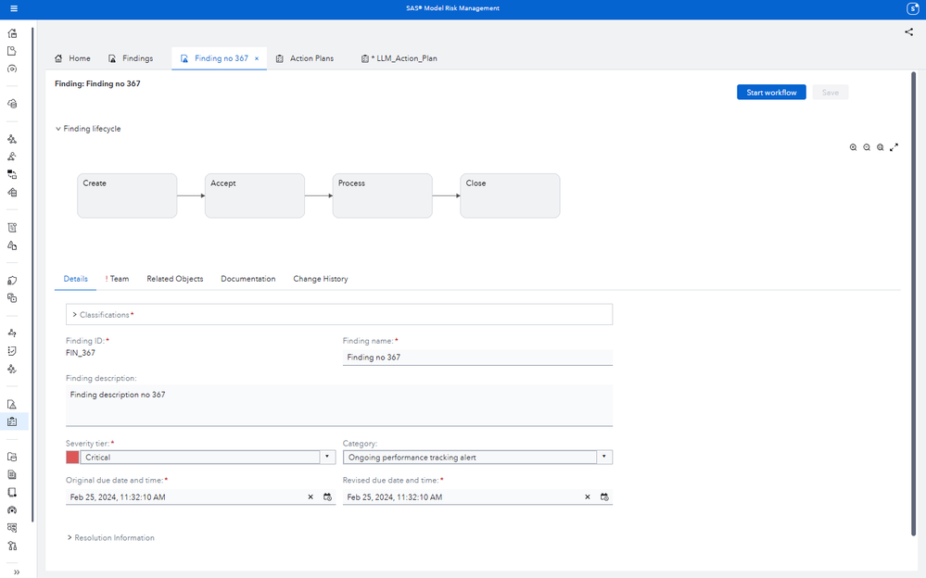Screen dimensions: 926x578
Task: Open the Category dropdown arrow
Action: pyautogui.click(x=604, y=457)
